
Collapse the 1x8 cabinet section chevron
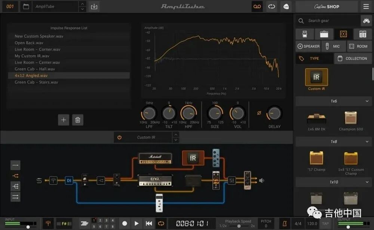[367, 141]
